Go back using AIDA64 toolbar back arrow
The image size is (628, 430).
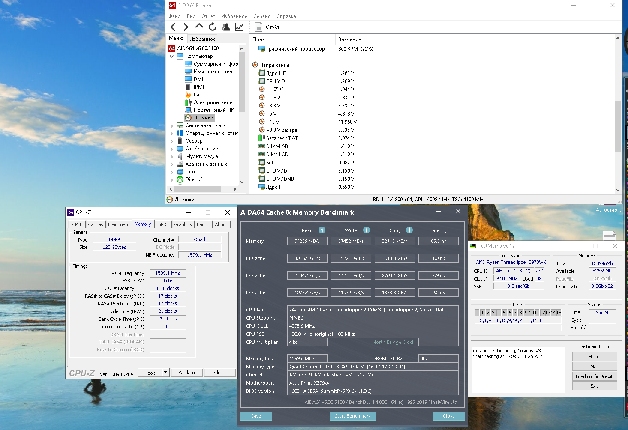[x=173, y=27]
